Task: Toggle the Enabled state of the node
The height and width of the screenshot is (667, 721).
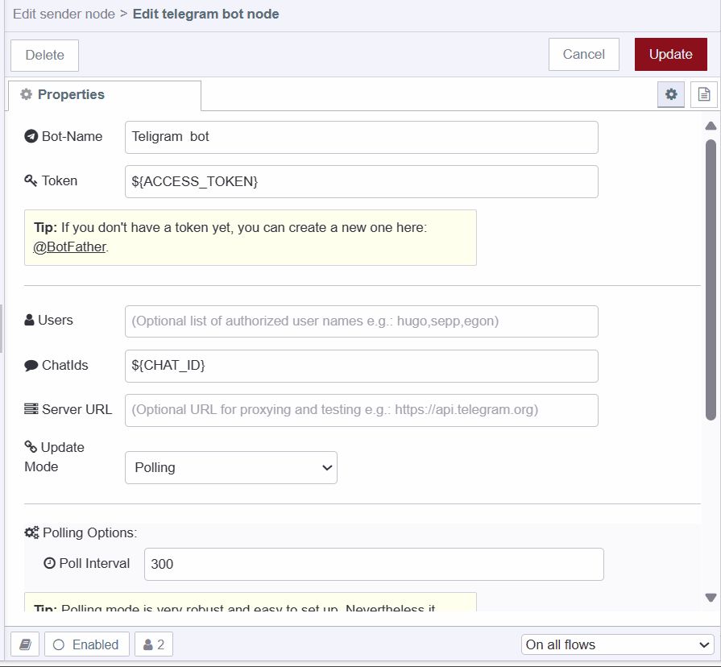Action: click(x=87, y=644)
